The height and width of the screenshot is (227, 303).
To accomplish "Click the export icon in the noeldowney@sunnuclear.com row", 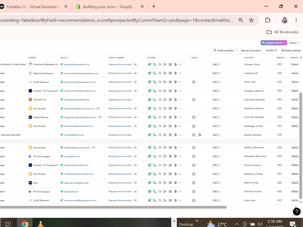I will pyautogui.click(x=170, y=174).
